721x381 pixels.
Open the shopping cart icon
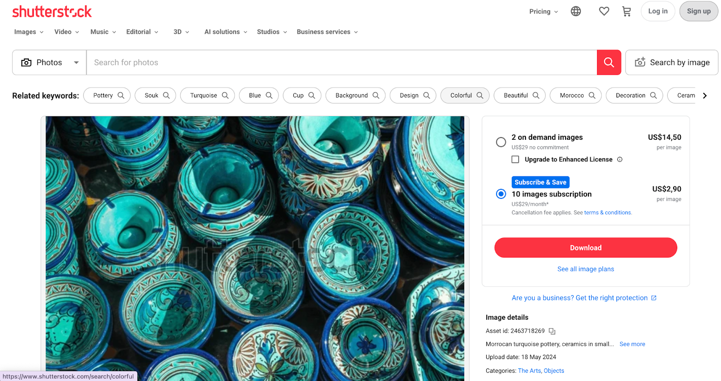coord(626,11)
